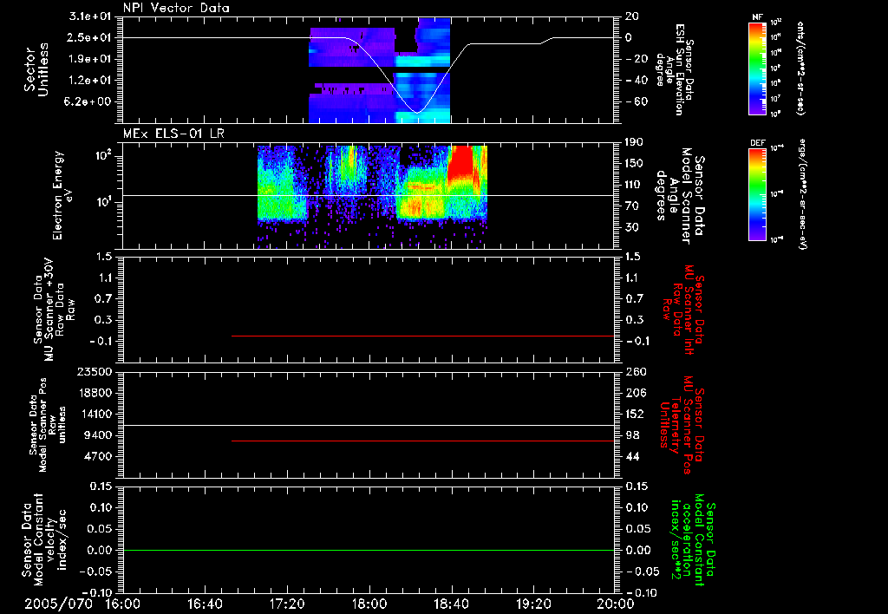Click the red MU Scanner Pos trace line
Image resolution: width=888 pixels, height=614 pixels.
pos(422,441)
